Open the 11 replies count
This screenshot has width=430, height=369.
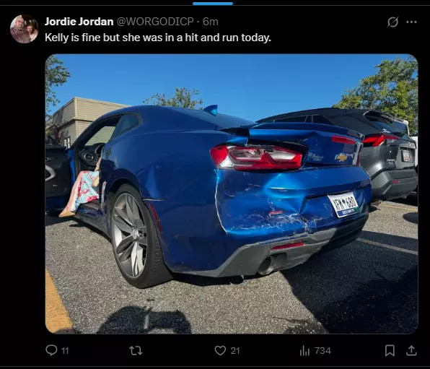tap(65, 351)
